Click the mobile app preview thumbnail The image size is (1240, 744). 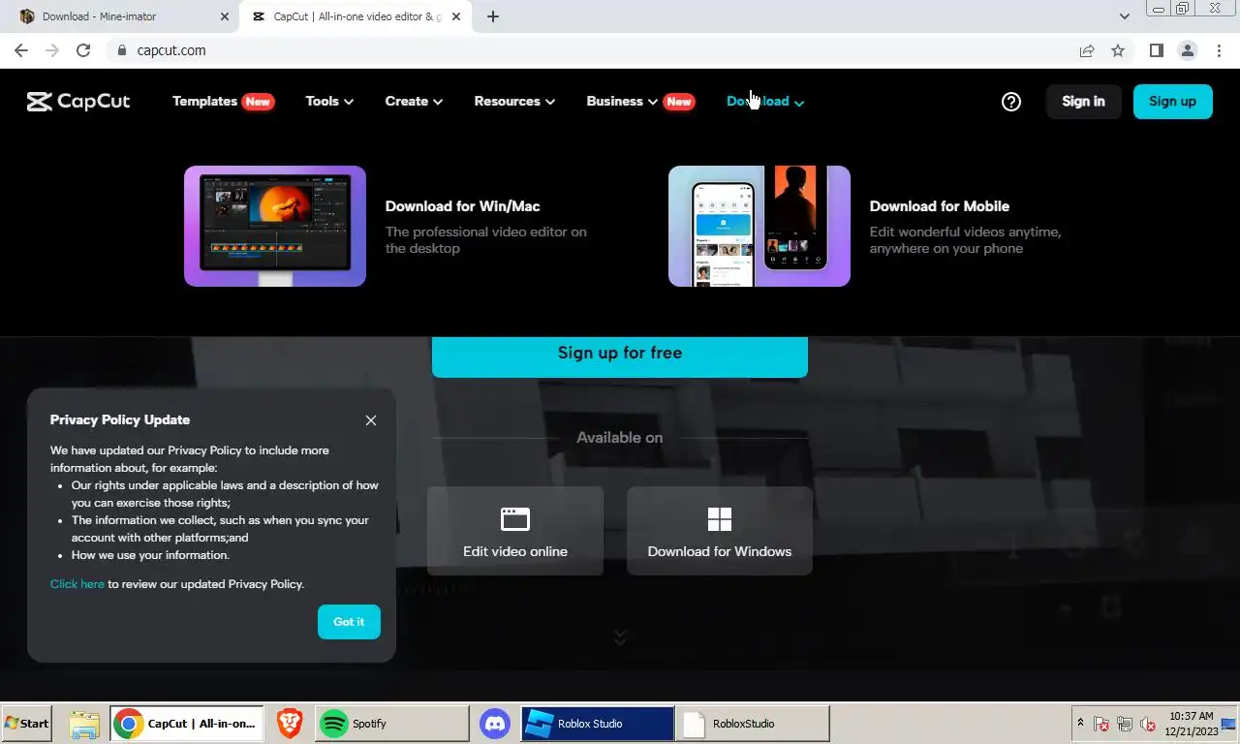tap(759, 226)
